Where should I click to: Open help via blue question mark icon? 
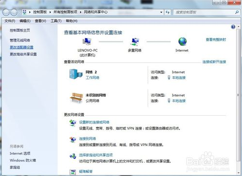point(233,27)
